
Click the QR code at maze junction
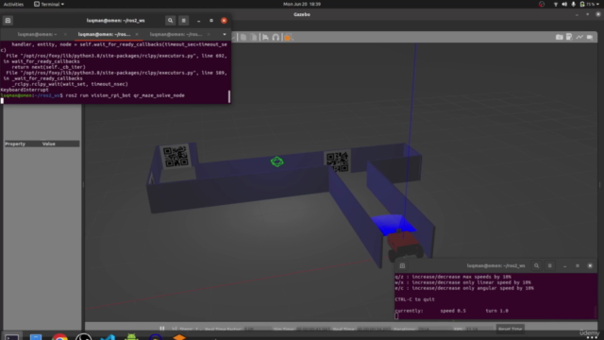pyautogui.click(x=338, y=161)
